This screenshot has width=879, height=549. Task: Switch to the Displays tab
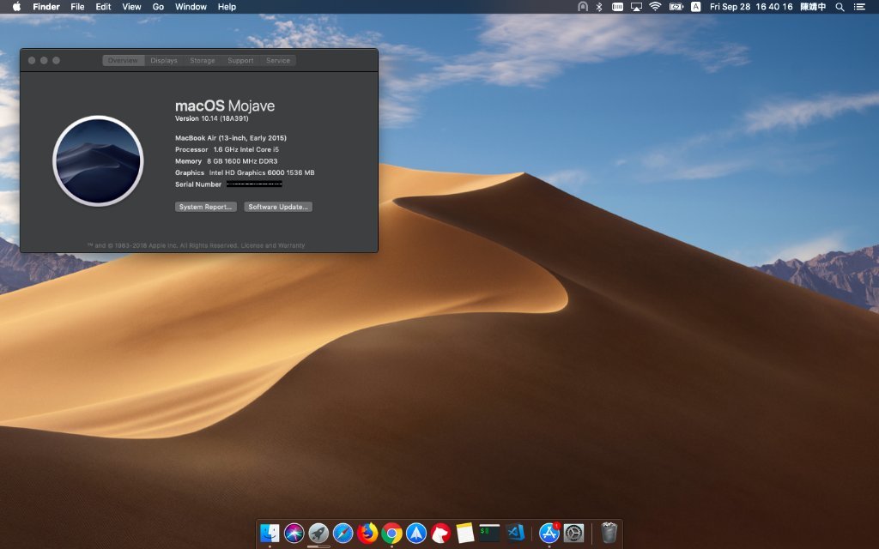point(164,61)
